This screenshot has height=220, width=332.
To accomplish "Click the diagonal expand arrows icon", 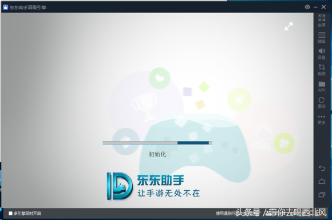I will [x=288, y=26].
